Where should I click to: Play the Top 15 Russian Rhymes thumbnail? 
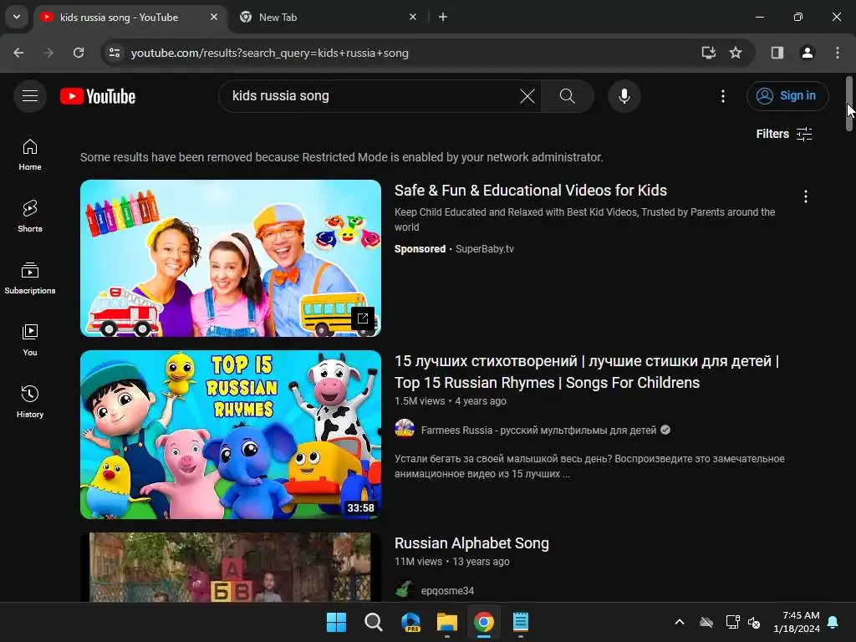point(231,435)
